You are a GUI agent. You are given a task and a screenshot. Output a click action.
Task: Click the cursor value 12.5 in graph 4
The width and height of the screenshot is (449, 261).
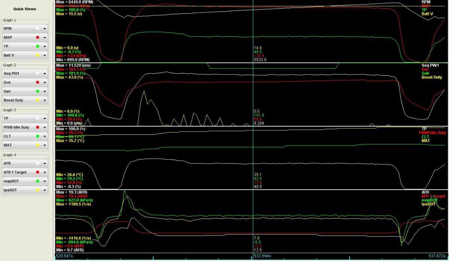[x=257, y=250]
